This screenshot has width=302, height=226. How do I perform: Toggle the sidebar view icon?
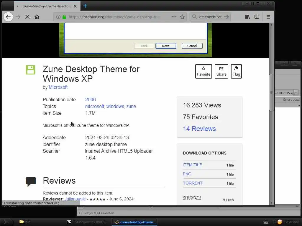(x=257, y=17)
